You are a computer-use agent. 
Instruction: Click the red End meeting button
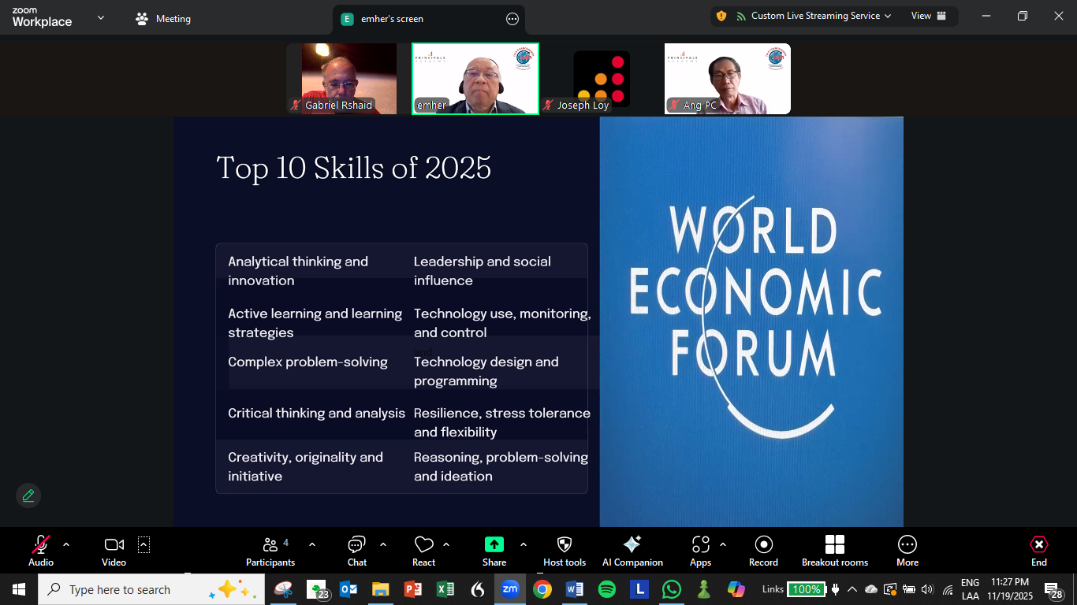pyautogui.click(x=1038, y=550)
